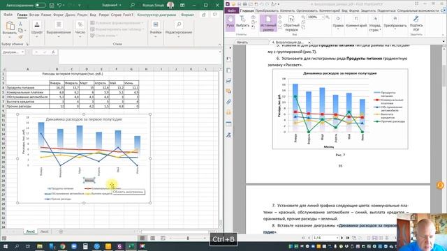Screen dimensions: 447x251
Task: Click the Excel zoom slider handle
Action: pyautogui.click(x=188, y=238)
